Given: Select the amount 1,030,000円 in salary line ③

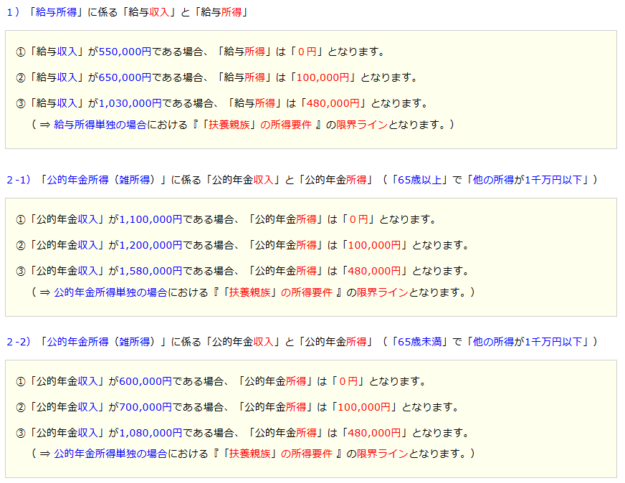Looking at the screenshot, I should point(130,103).
